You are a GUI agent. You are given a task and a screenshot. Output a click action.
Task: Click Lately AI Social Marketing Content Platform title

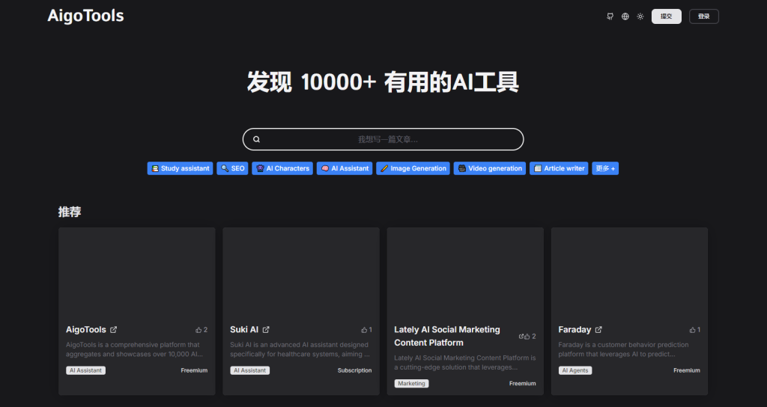click(x=447, y=336)
